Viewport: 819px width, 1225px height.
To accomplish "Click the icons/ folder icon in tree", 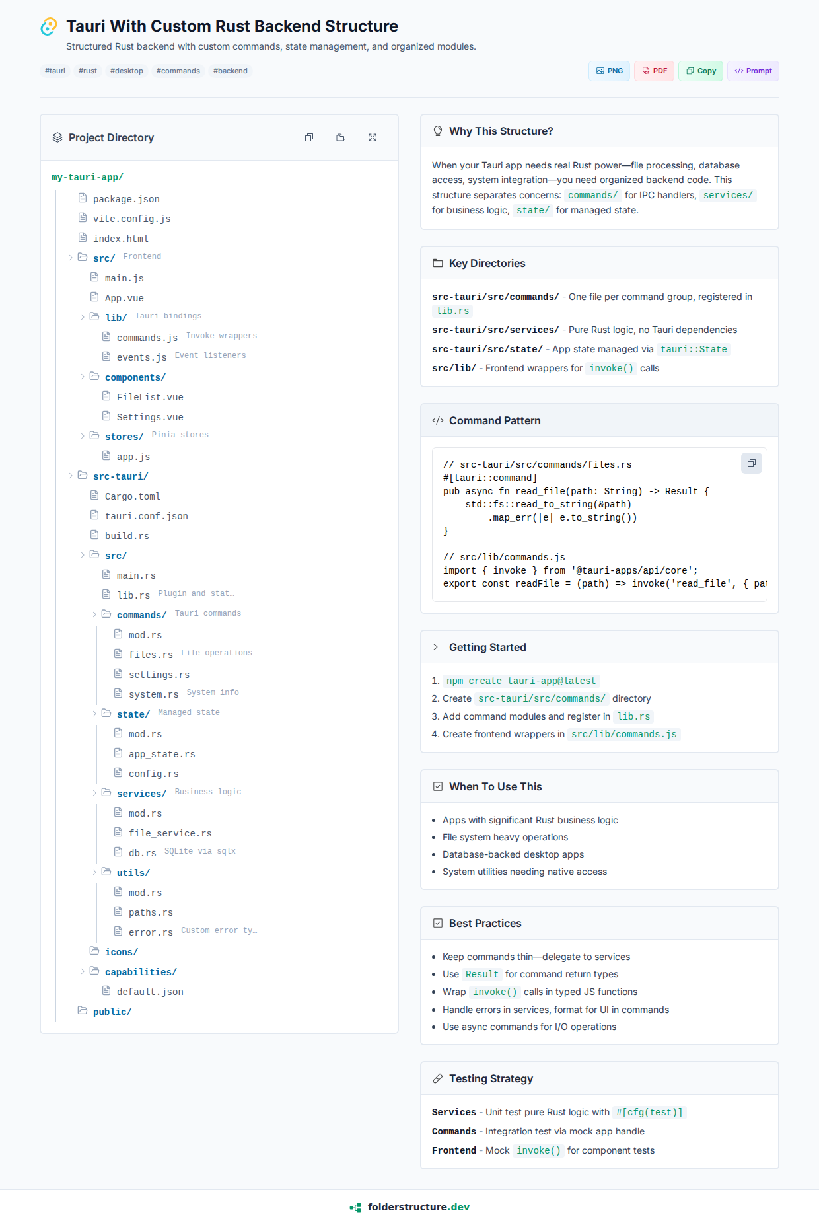I will (94, 951).
